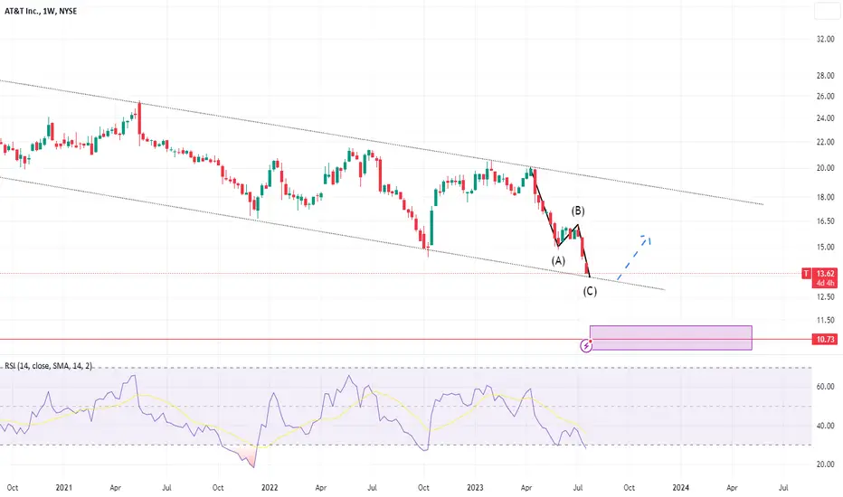Click the empty button in top-right corner
843x497 pixels.
point(827,11)
